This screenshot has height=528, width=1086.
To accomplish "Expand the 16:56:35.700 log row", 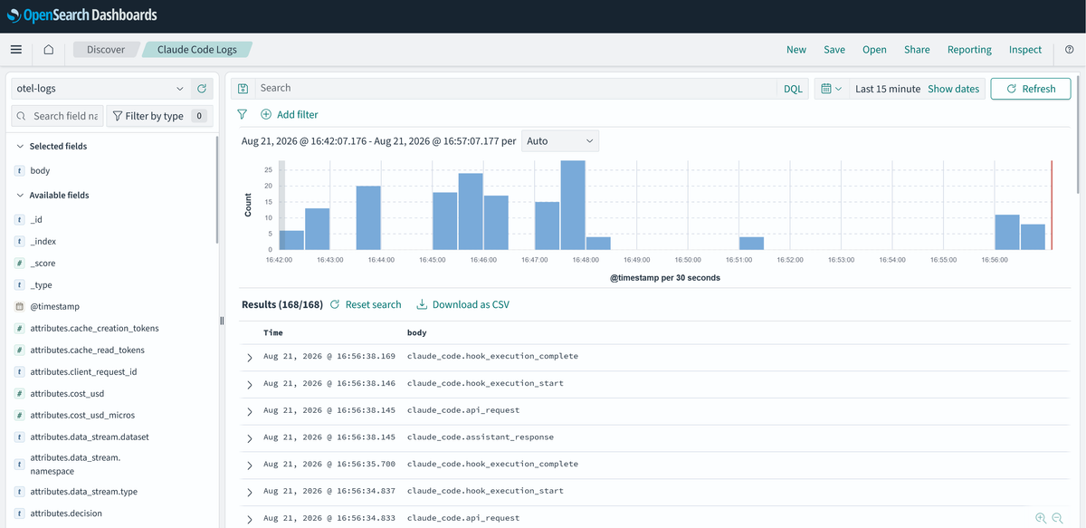I will [x=250, y=466].
